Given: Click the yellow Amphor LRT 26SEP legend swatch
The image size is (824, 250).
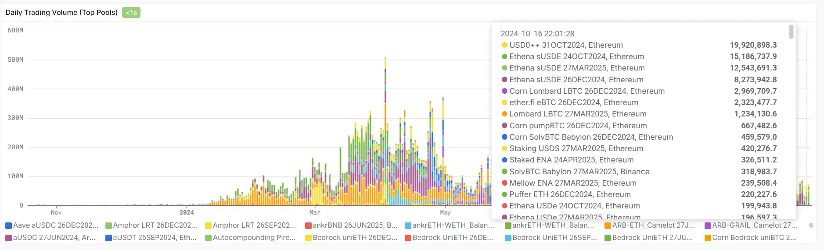Looking at the screenshot, I should [208, 226].
